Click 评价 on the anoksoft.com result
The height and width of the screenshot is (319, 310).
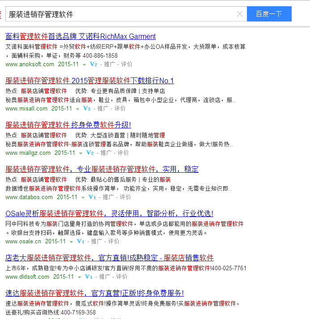click(127, 64)
